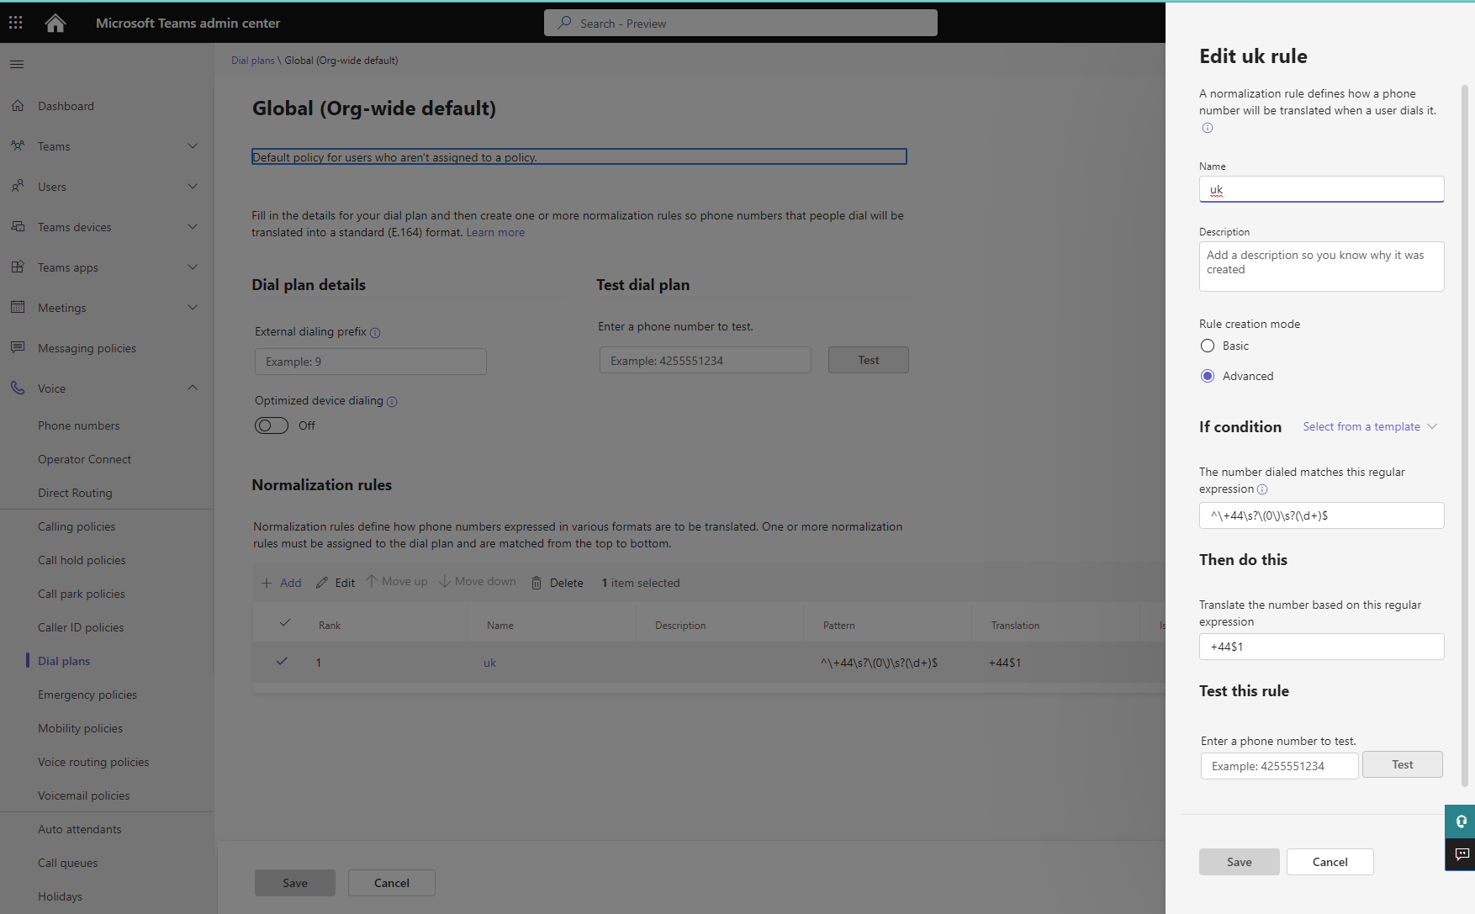Open Emergency policies page
Screen dimensions: 1475x914
(87, 695)
